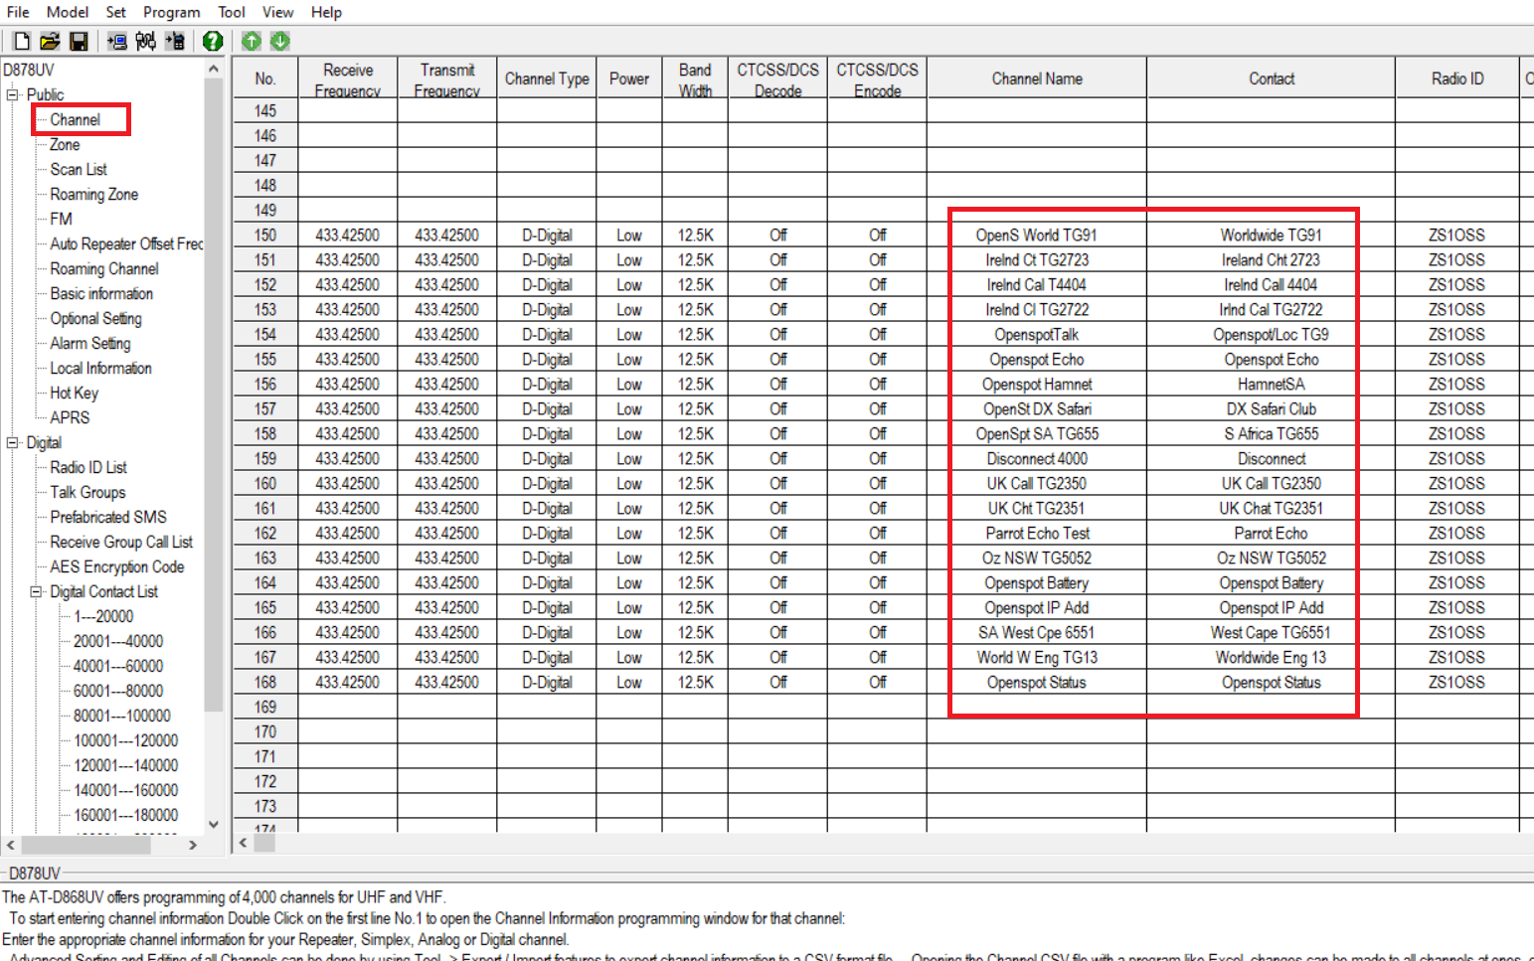Viewport: 1534px width, 961px height.
Task: Click the Radio ID column header
Action: tap(1457, 79)
